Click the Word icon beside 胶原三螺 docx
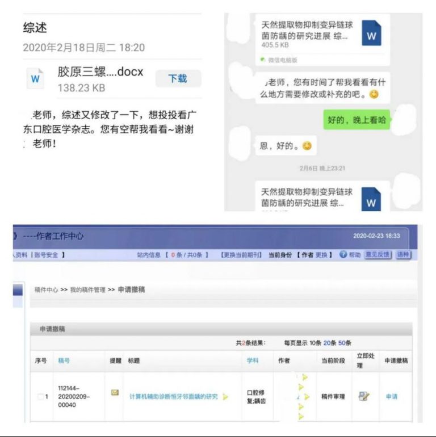 (x=35, y=79)
